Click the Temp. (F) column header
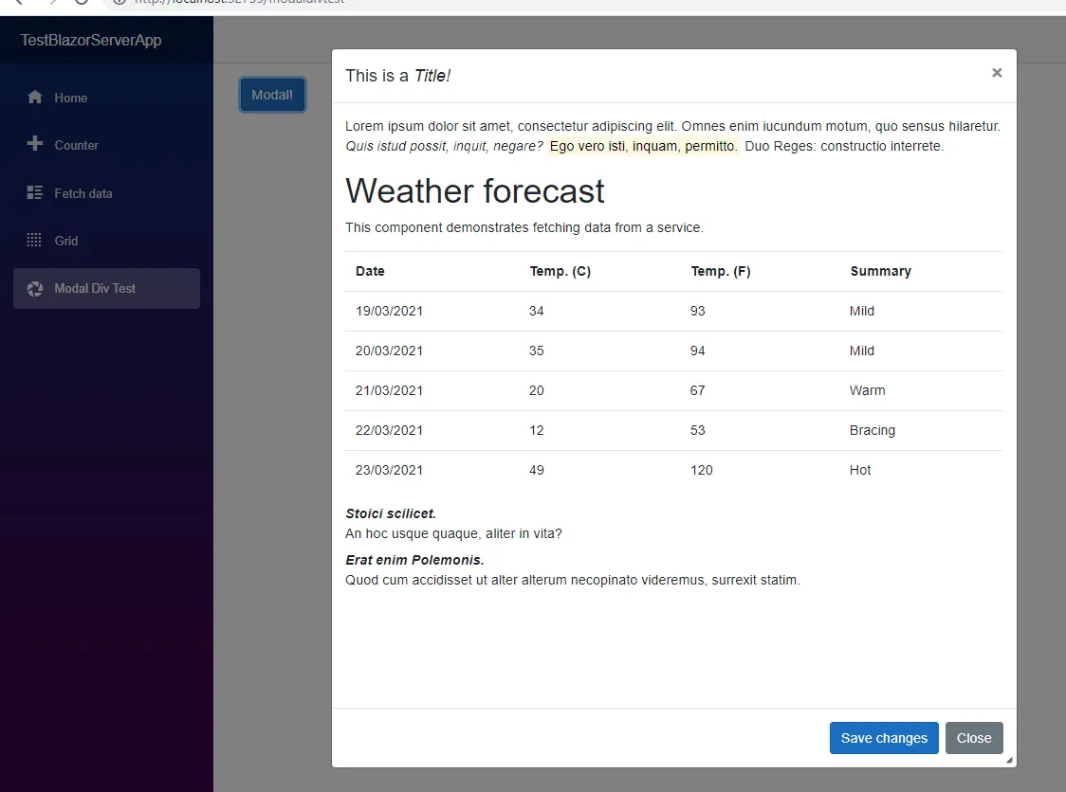Screen dimensions: 1066x792 pos(721,271)
